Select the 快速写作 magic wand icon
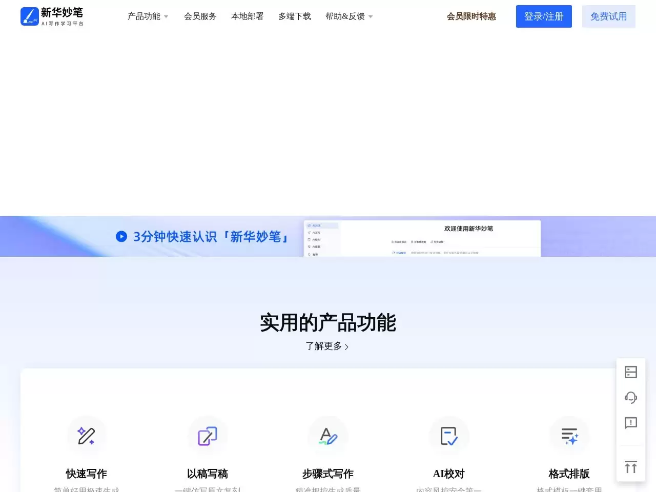The width and height of the screenshot is (656, 492). pos(86,436)
